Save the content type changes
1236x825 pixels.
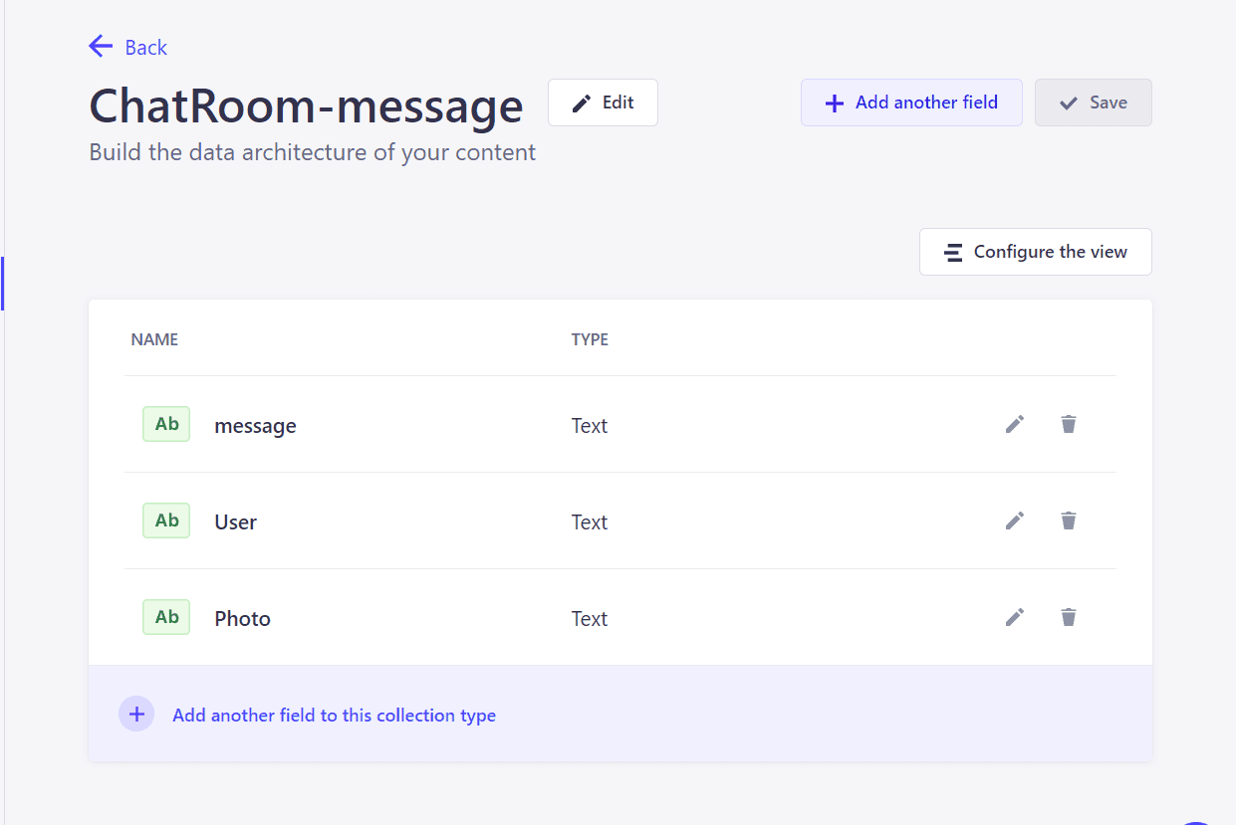[1094, 103]
